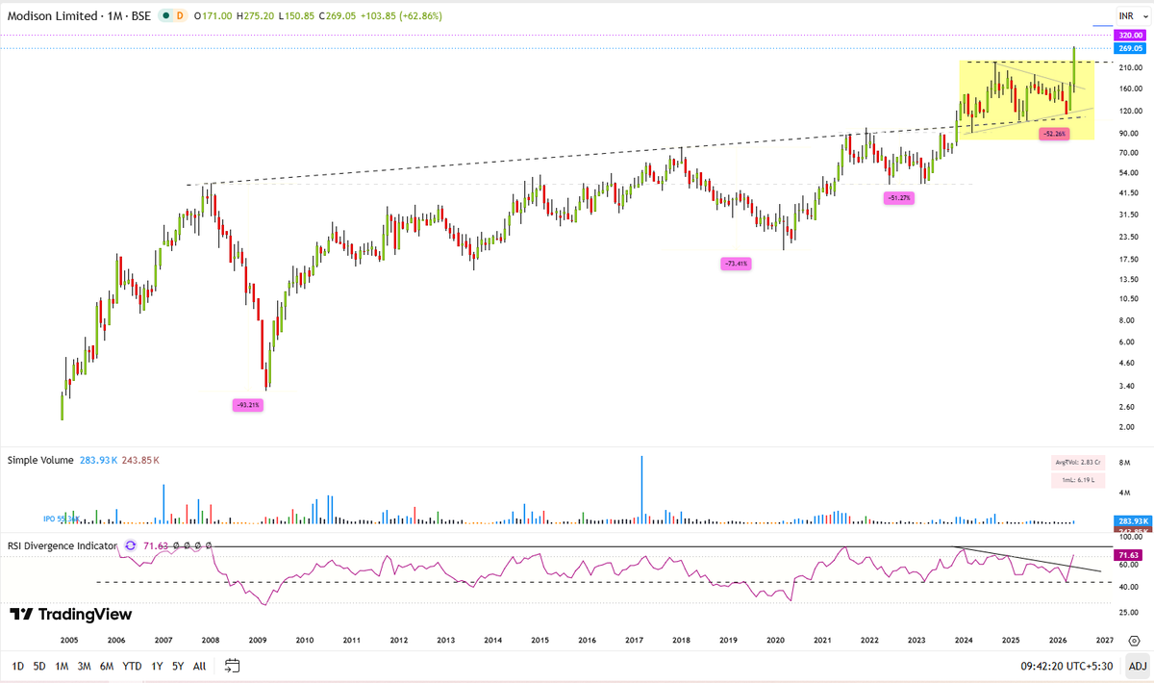This screenshot has height=683, width=1154.
Task: Select the 6M time range
Action: click(x=107, y=666)
